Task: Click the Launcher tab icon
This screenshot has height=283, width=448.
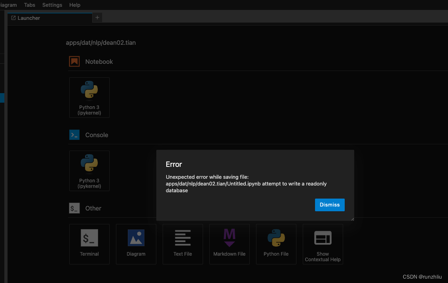Action: [13, 18]
